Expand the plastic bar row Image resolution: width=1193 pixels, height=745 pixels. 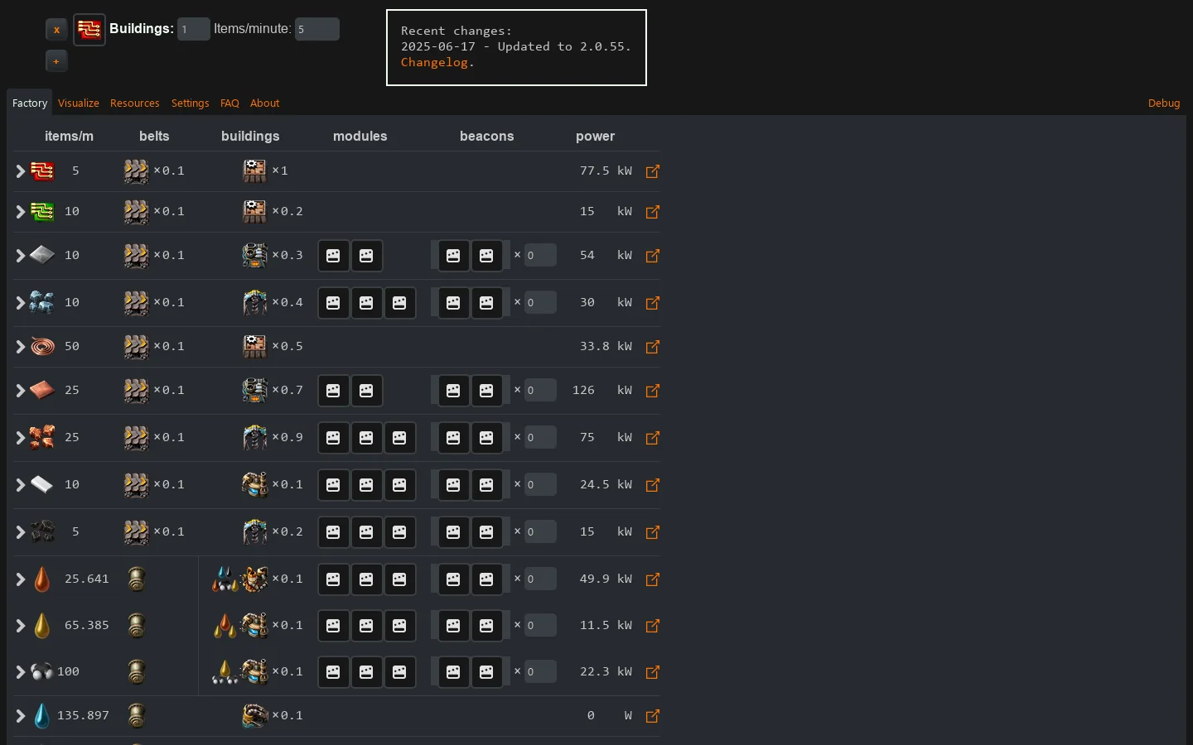(20, 485)
